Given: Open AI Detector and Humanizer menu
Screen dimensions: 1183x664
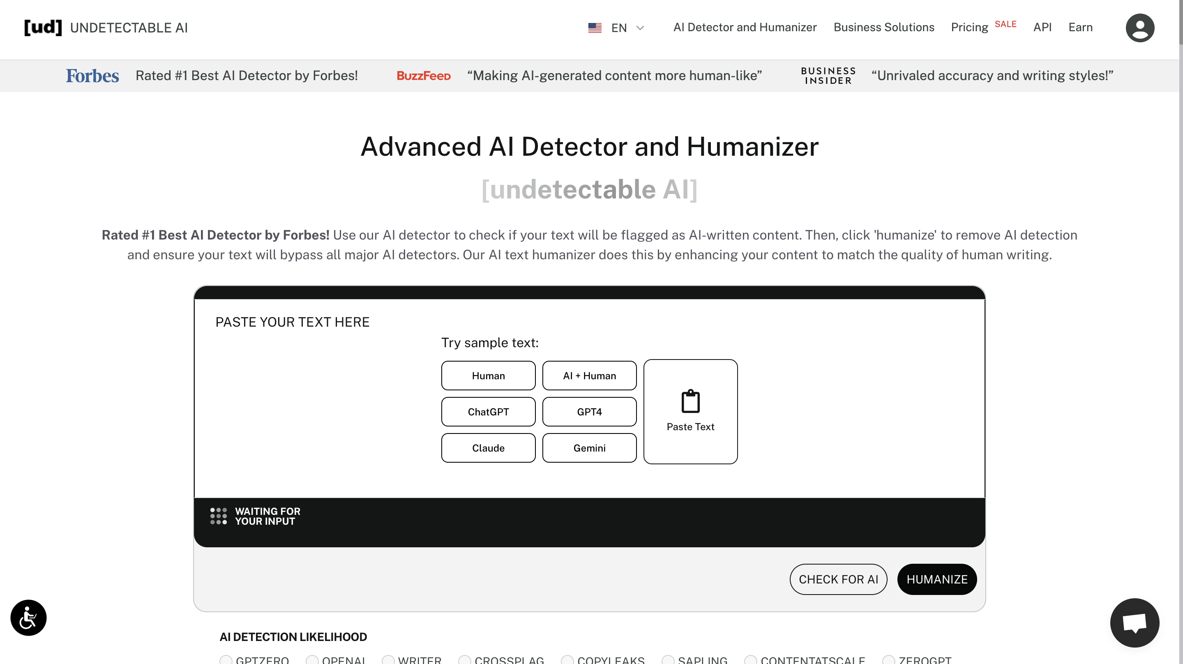Looking at the screenshot, I should coord(745,28).
